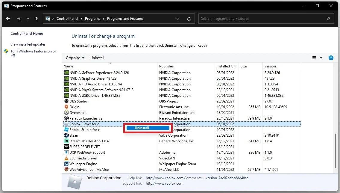The height and width of the screenshot is (193, 340).
Task: Select the Origin row name
Action: pyautogui.click(x=74, y=107)
